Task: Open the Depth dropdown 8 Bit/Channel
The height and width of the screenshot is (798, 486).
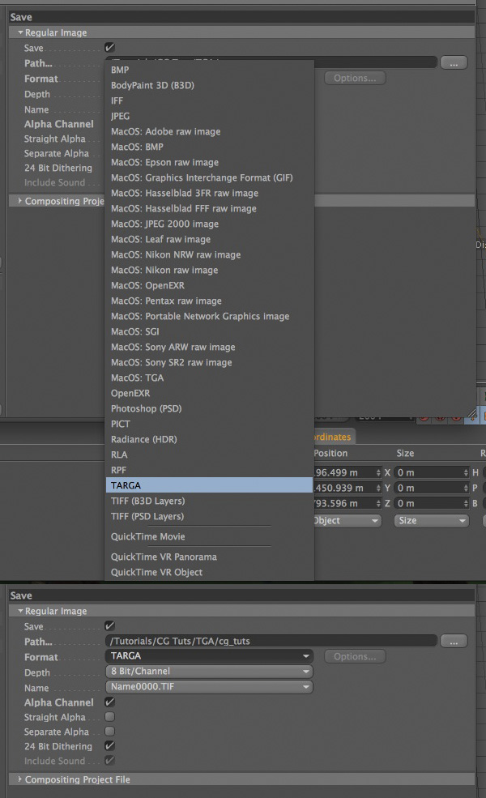Action: [x=209, y=672]
